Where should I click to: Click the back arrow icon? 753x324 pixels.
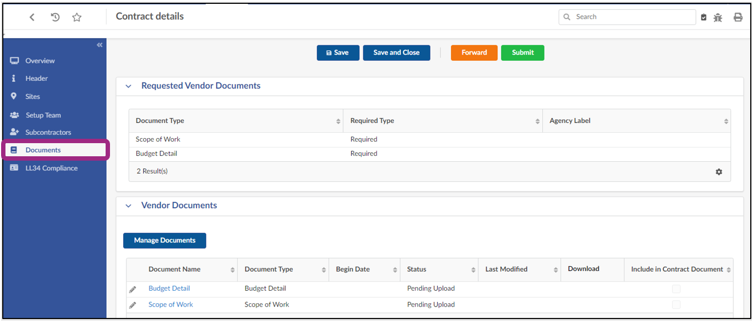click(32, 17)
